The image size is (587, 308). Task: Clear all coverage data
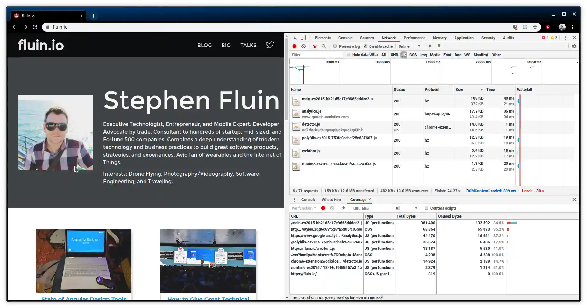pyautogui.click(x=332, y=208)
